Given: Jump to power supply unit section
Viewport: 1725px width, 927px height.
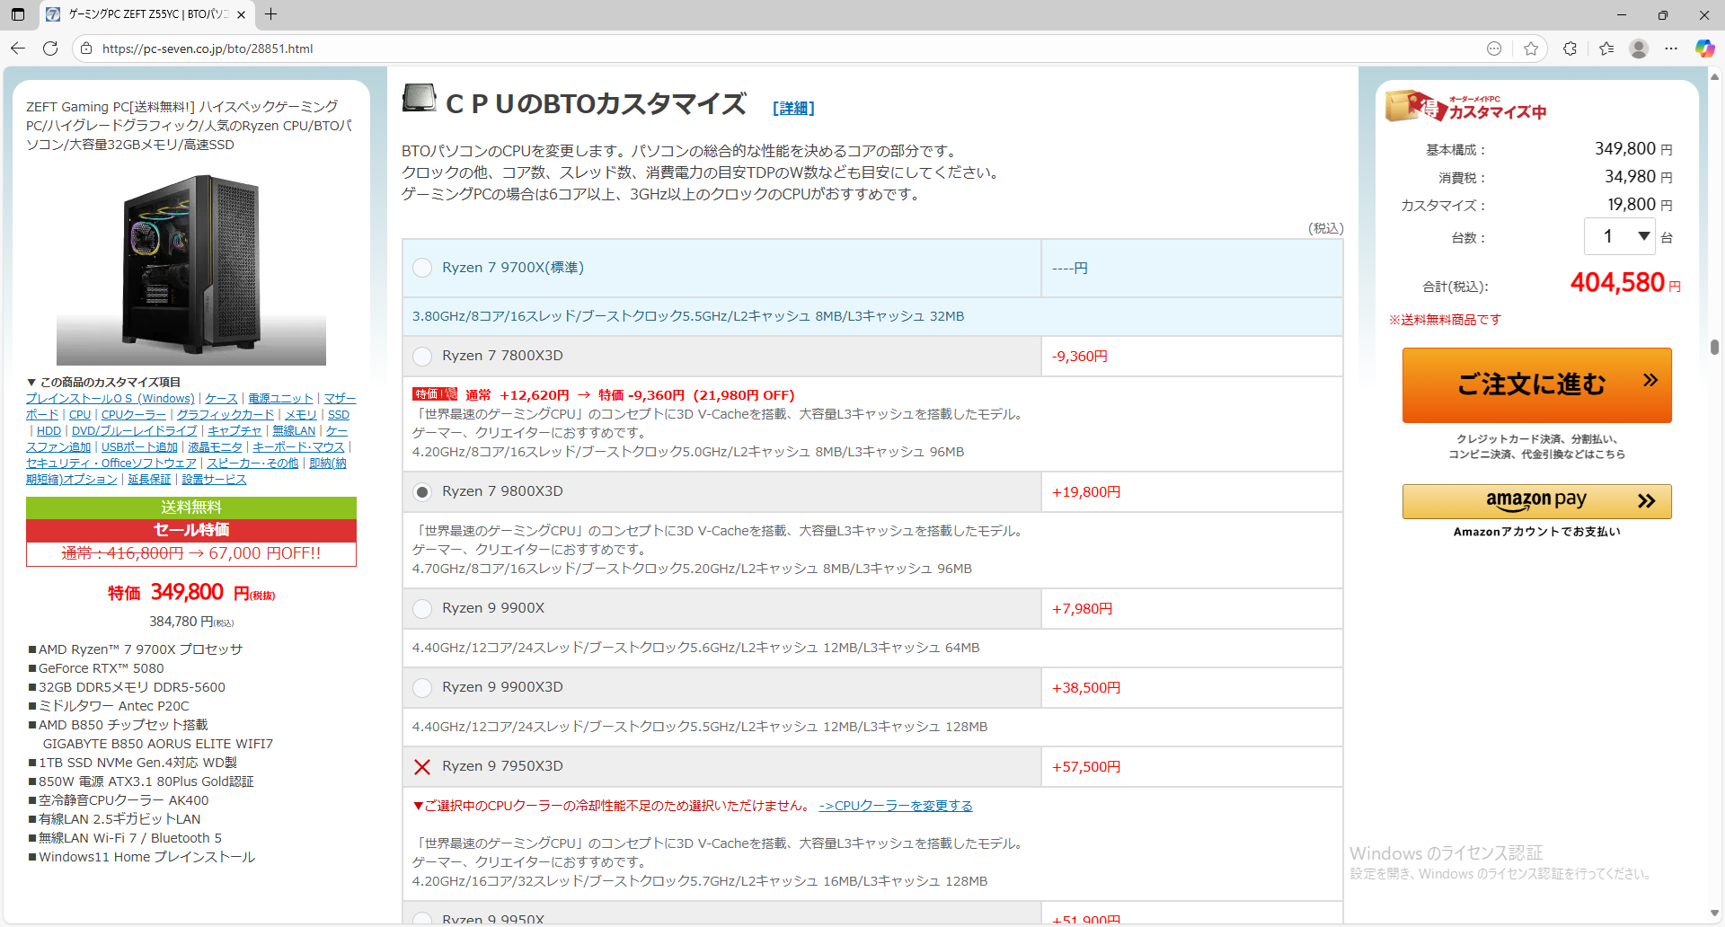Looking at the screenshot, I should tap(280, 398).
